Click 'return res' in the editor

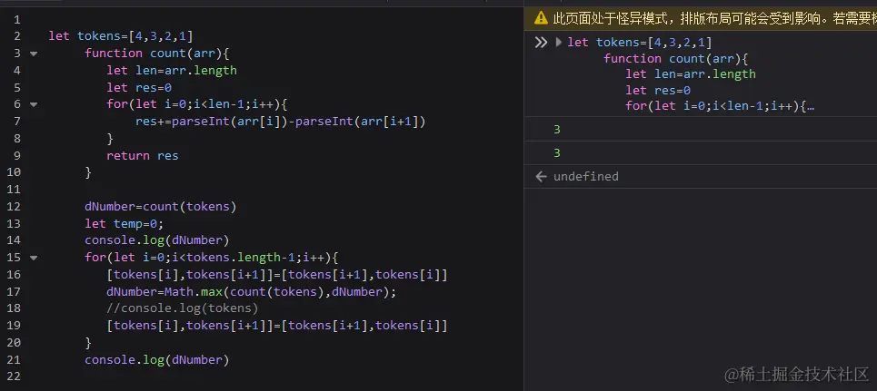143,156
